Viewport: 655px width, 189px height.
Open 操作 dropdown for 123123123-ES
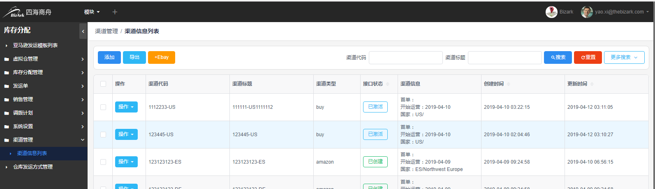126,162
